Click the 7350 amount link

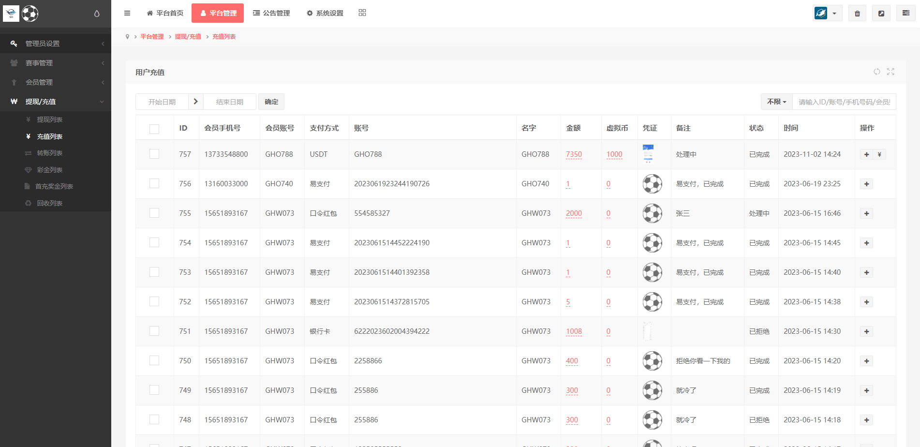574,154
